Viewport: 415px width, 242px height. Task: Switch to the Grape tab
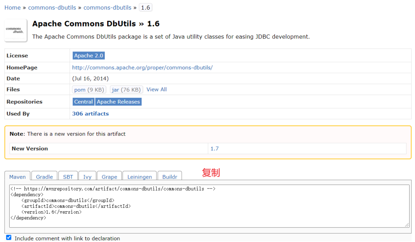coord(109,176)
